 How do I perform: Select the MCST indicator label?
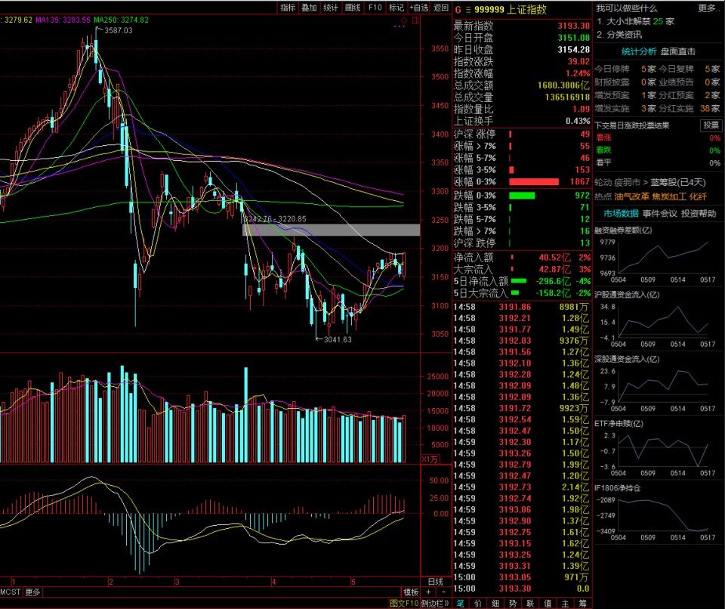click(x=10, y=592)
